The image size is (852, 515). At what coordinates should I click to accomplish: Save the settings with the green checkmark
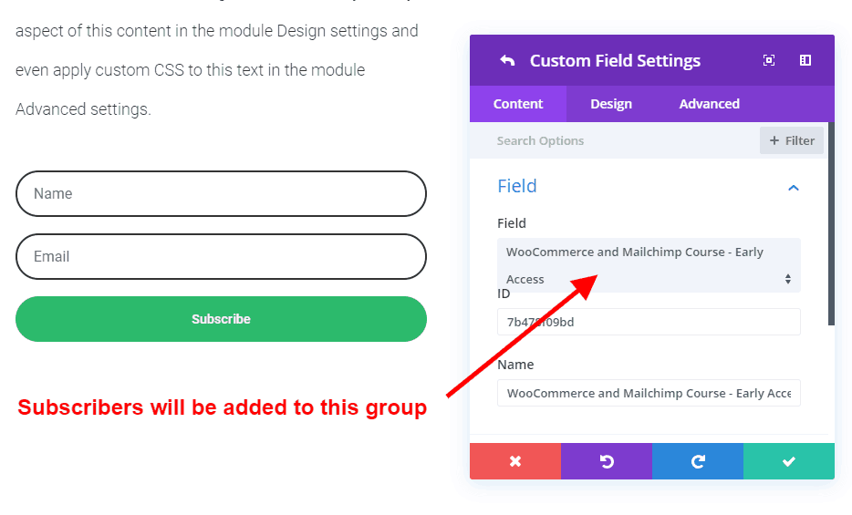(789, 461)
